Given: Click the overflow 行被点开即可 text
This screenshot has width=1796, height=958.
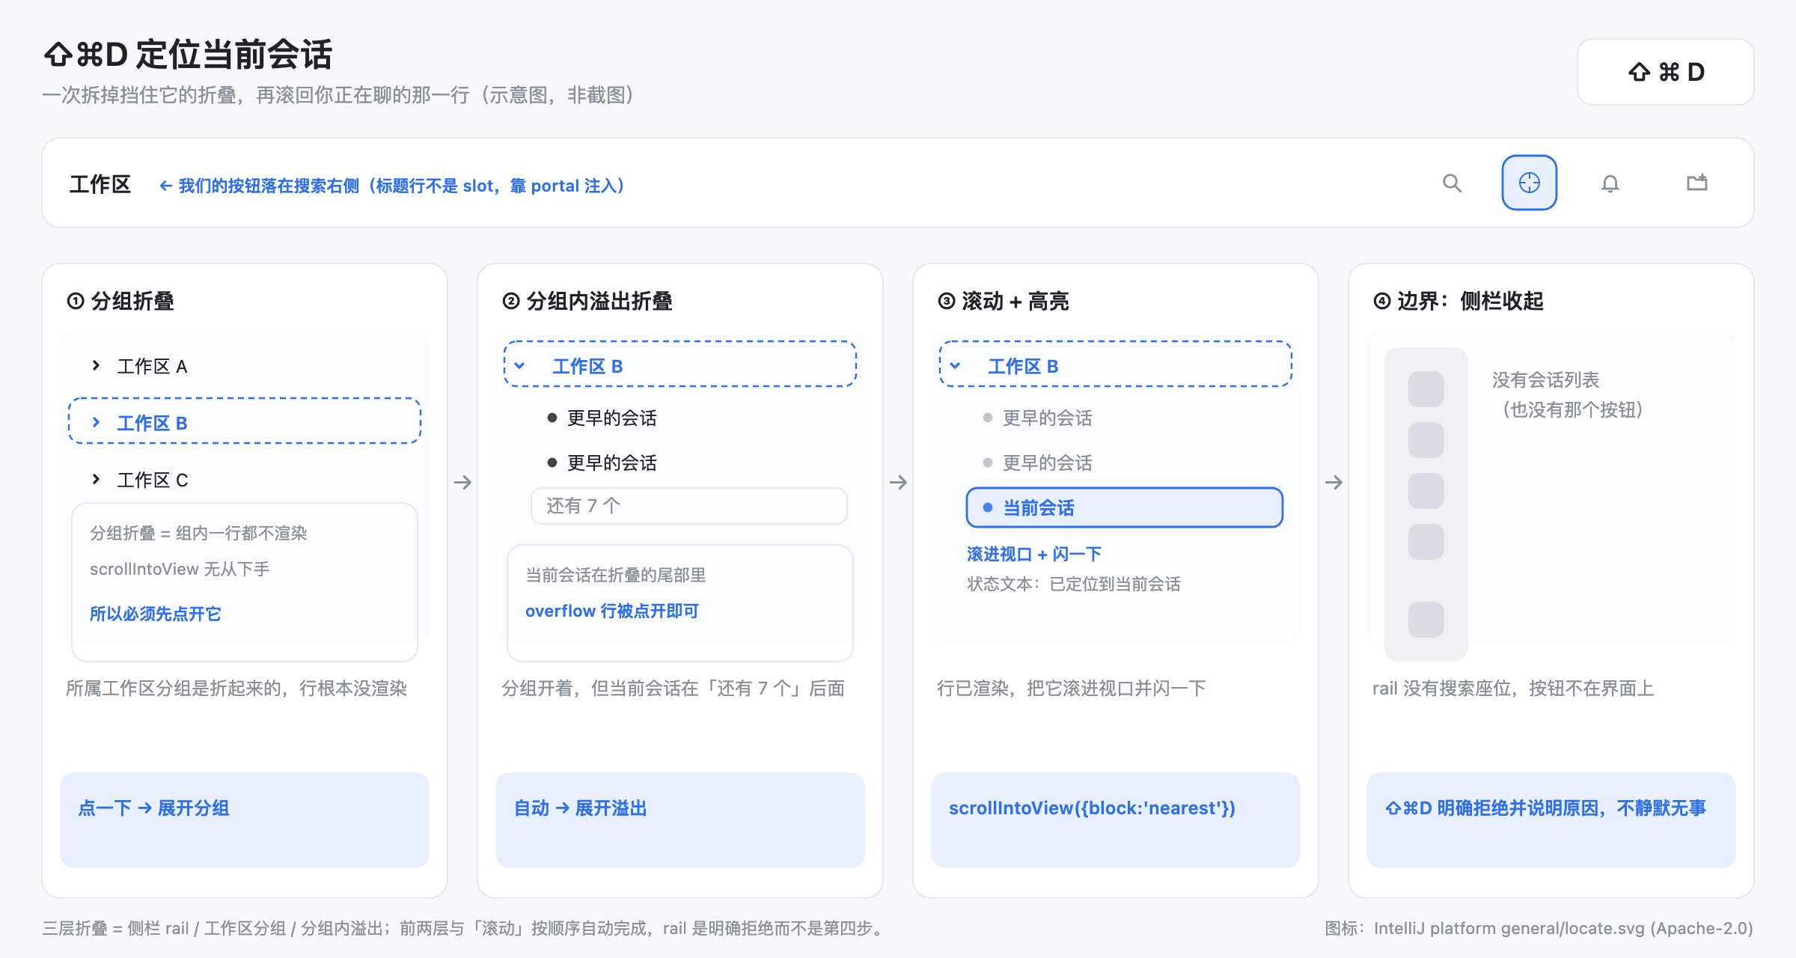Looking at the screenshot, I should point(612,611).
